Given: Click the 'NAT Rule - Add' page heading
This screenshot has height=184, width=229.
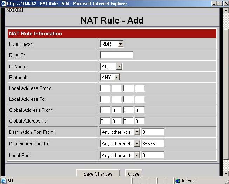Looking at the screenshot, I should [112, 20].
